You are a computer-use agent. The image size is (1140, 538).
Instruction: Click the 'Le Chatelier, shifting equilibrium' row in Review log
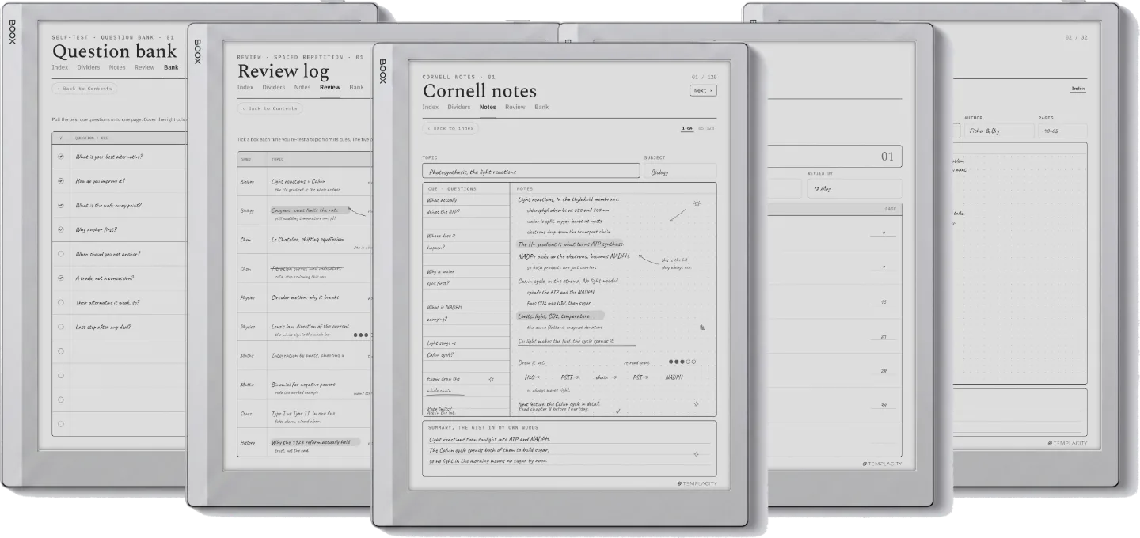point(305,239)
